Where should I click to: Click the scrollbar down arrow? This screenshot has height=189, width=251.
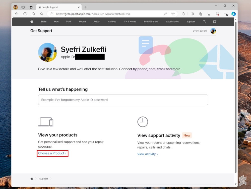tap(235, 184)
